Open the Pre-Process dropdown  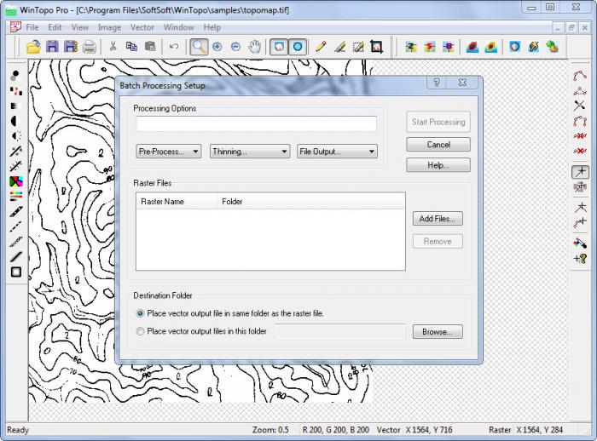(x=169, y=152)
